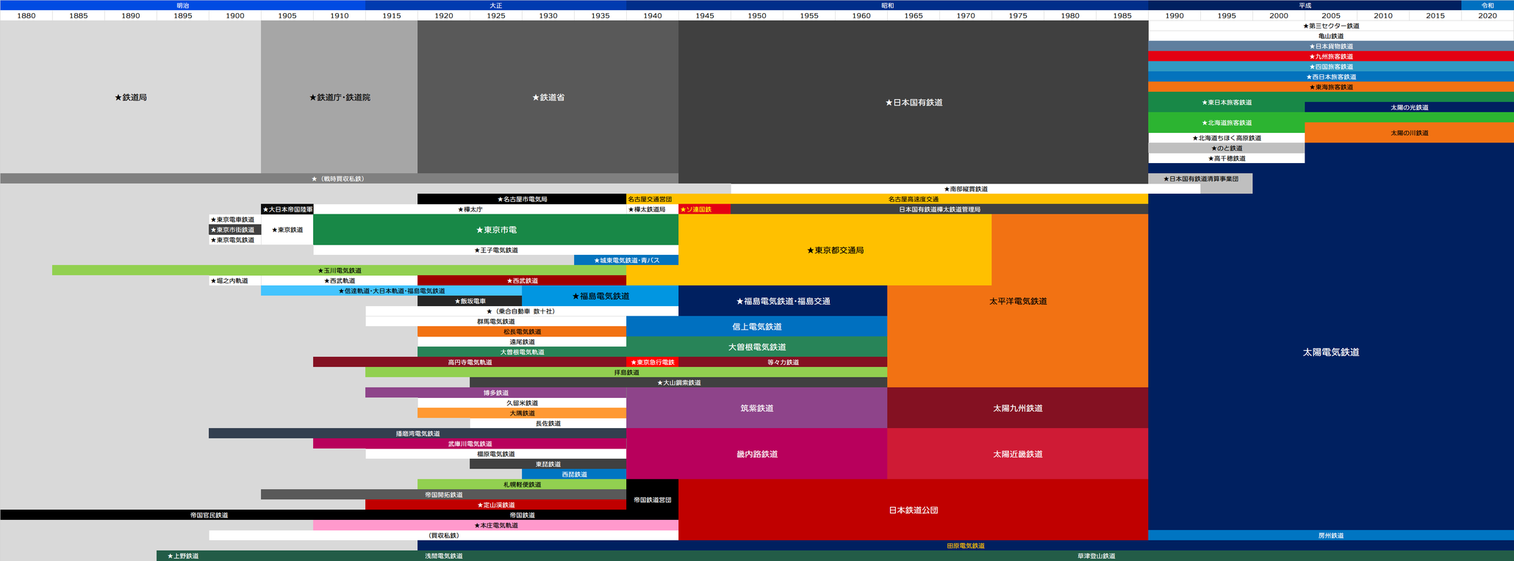Click the 信上電気鉄道 blue block

click(x=756, y=327)
